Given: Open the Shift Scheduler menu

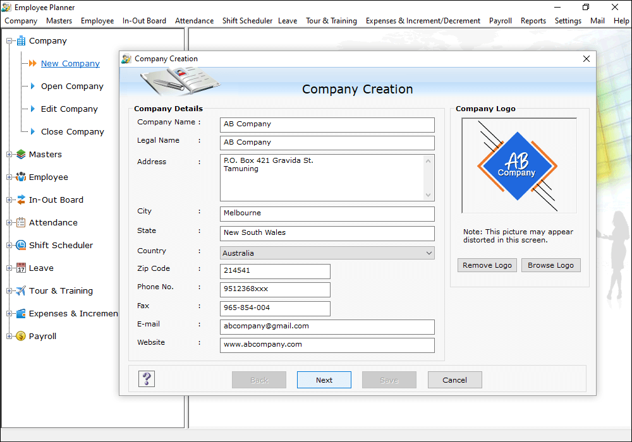Looking at the screenshot, I should [247, 21].
